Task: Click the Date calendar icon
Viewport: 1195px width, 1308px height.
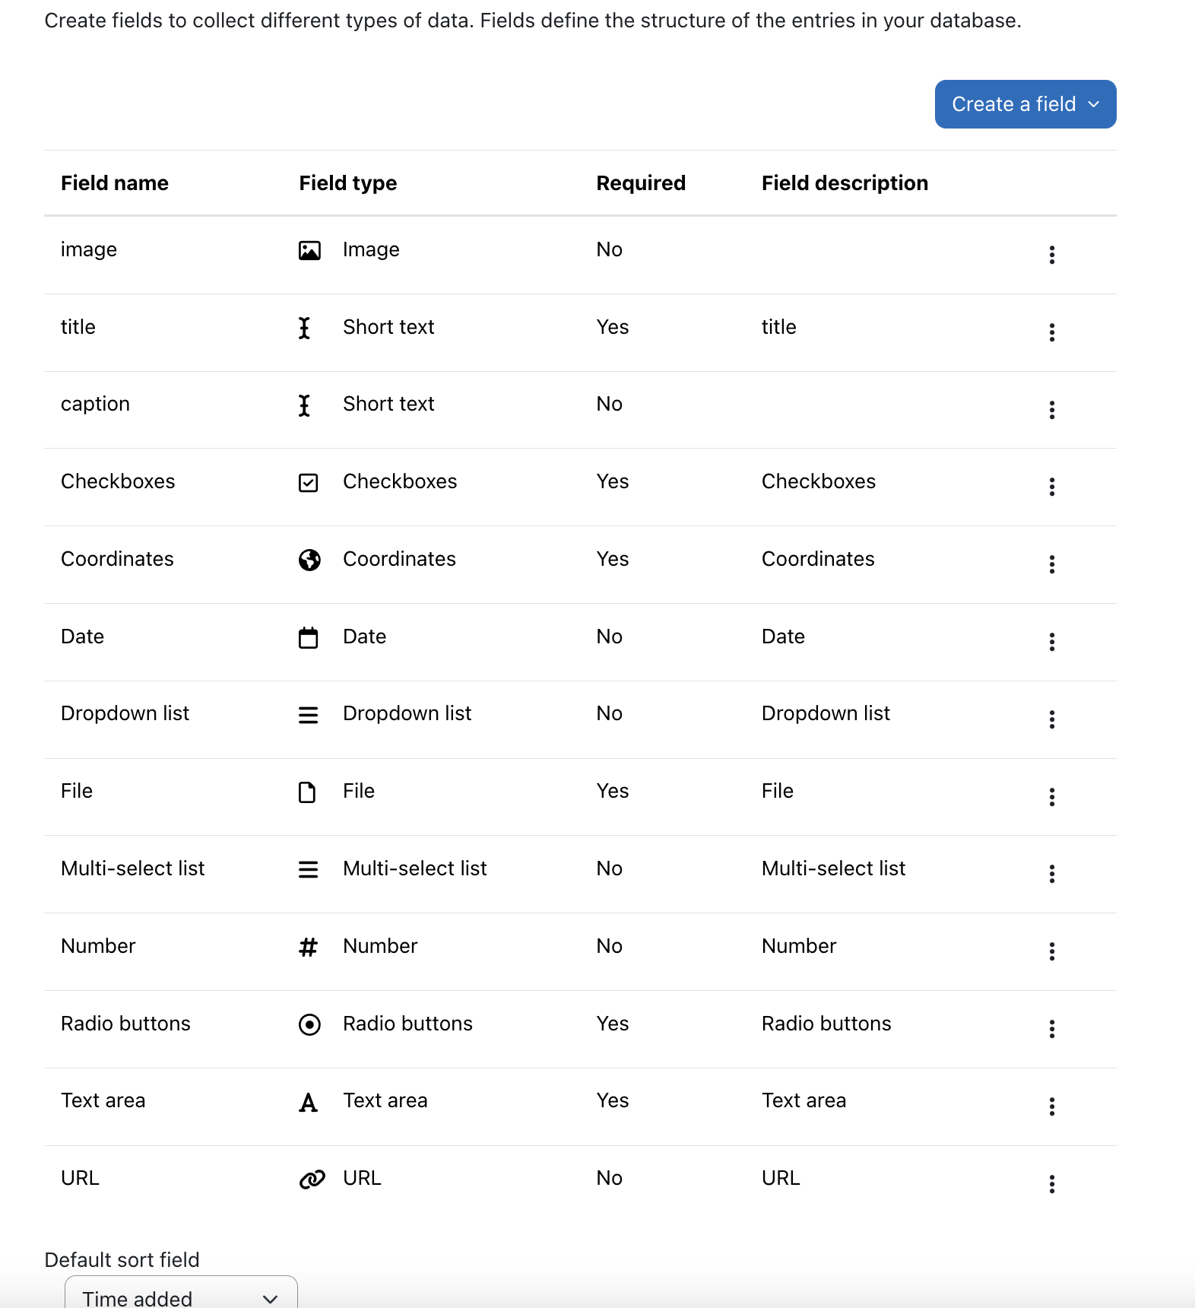Action: [309, 637]
